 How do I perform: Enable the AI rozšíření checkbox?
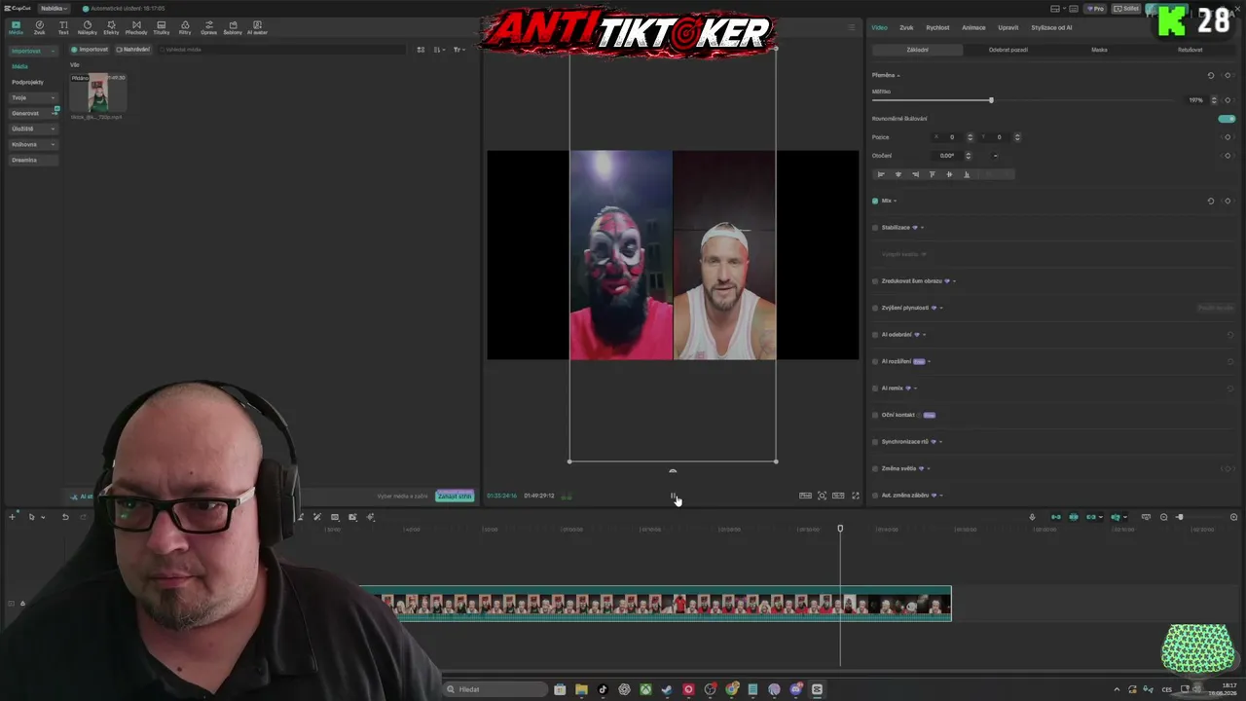click(875, 361)
